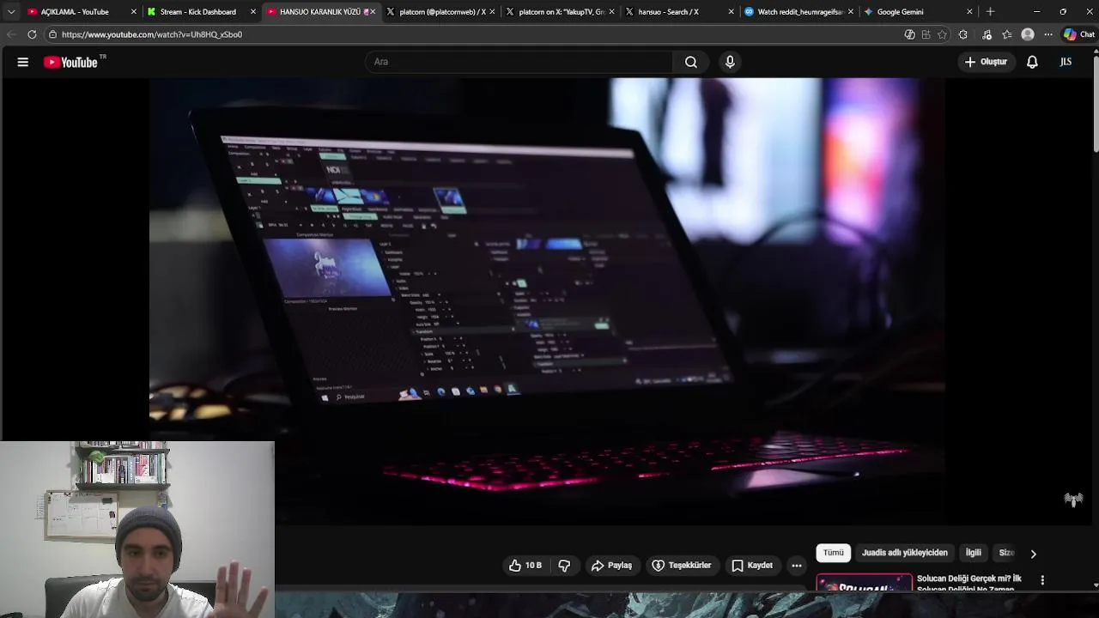Go back using the browser back arrow
Viewport: 1099px width, 618px height.
[x=11, y=34]
